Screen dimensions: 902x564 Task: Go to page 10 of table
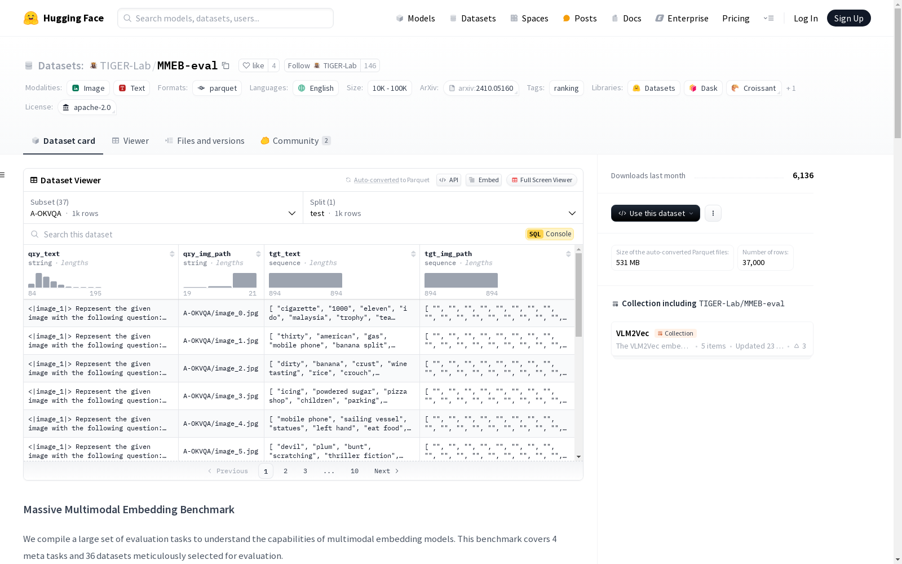(355, 471)
